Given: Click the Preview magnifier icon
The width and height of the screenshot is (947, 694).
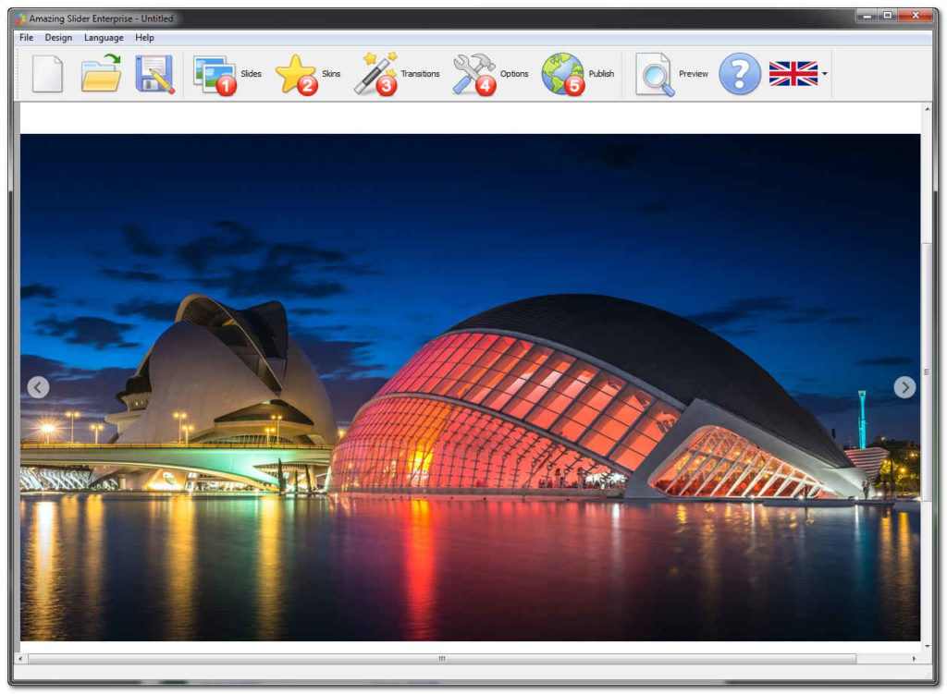Looking at the screenshot, I should pyautogui.click(x=655, y=74).
